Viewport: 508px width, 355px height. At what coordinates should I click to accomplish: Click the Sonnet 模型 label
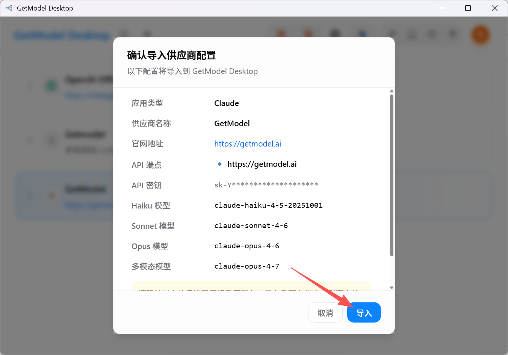(x=153, y=226)
